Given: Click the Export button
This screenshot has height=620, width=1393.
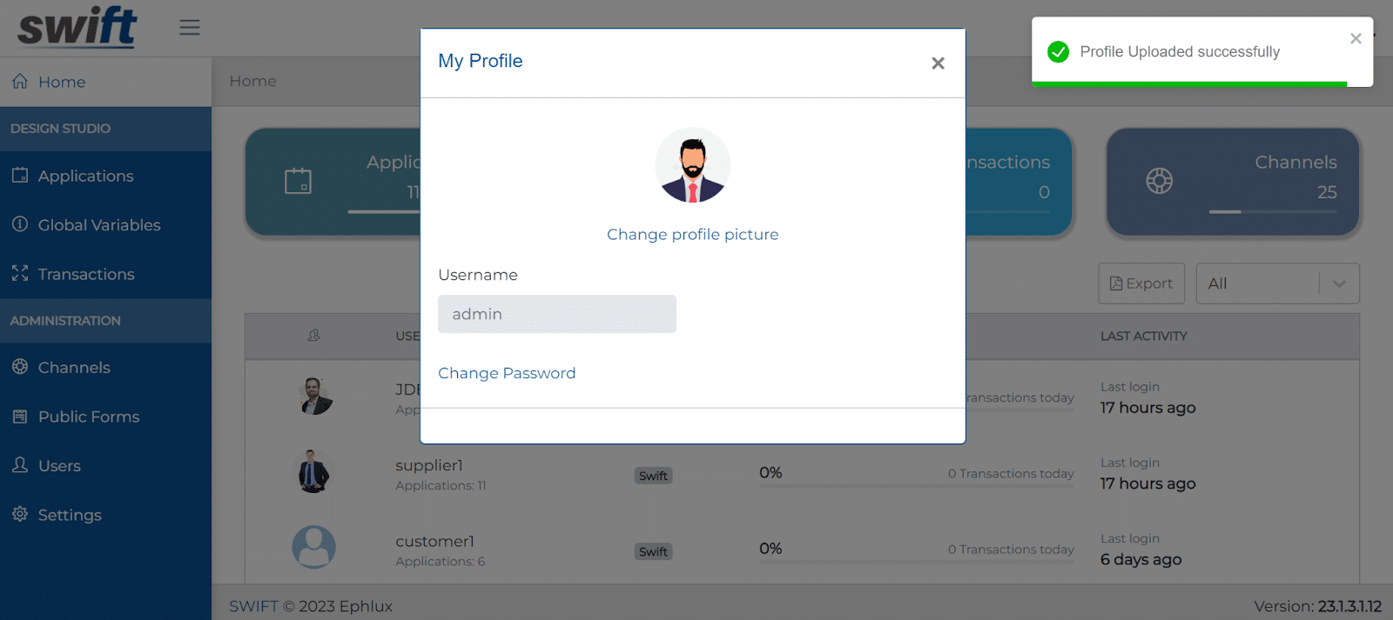Looking at the screenshot, I should [1141, 283].
